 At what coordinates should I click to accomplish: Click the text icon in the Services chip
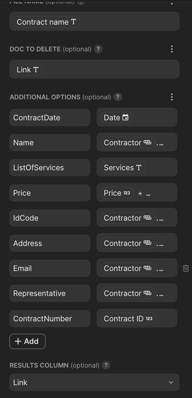click(x=139, y=168)
